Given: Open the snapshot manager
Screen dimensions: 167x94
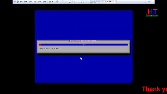Looking at the screenshot, I should pyautogui.click(x=70, y=2).
